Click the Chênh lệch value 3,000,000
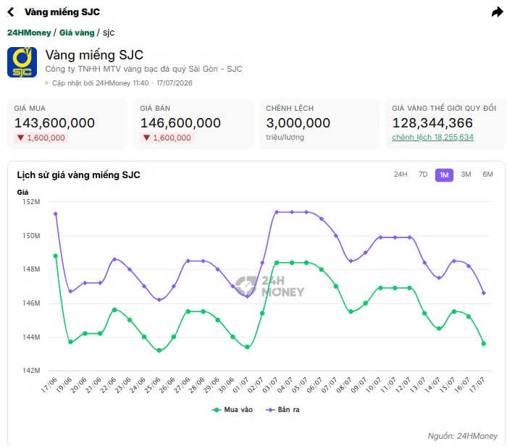This screenshot has height=446, width=507. [x=298, y=123]
